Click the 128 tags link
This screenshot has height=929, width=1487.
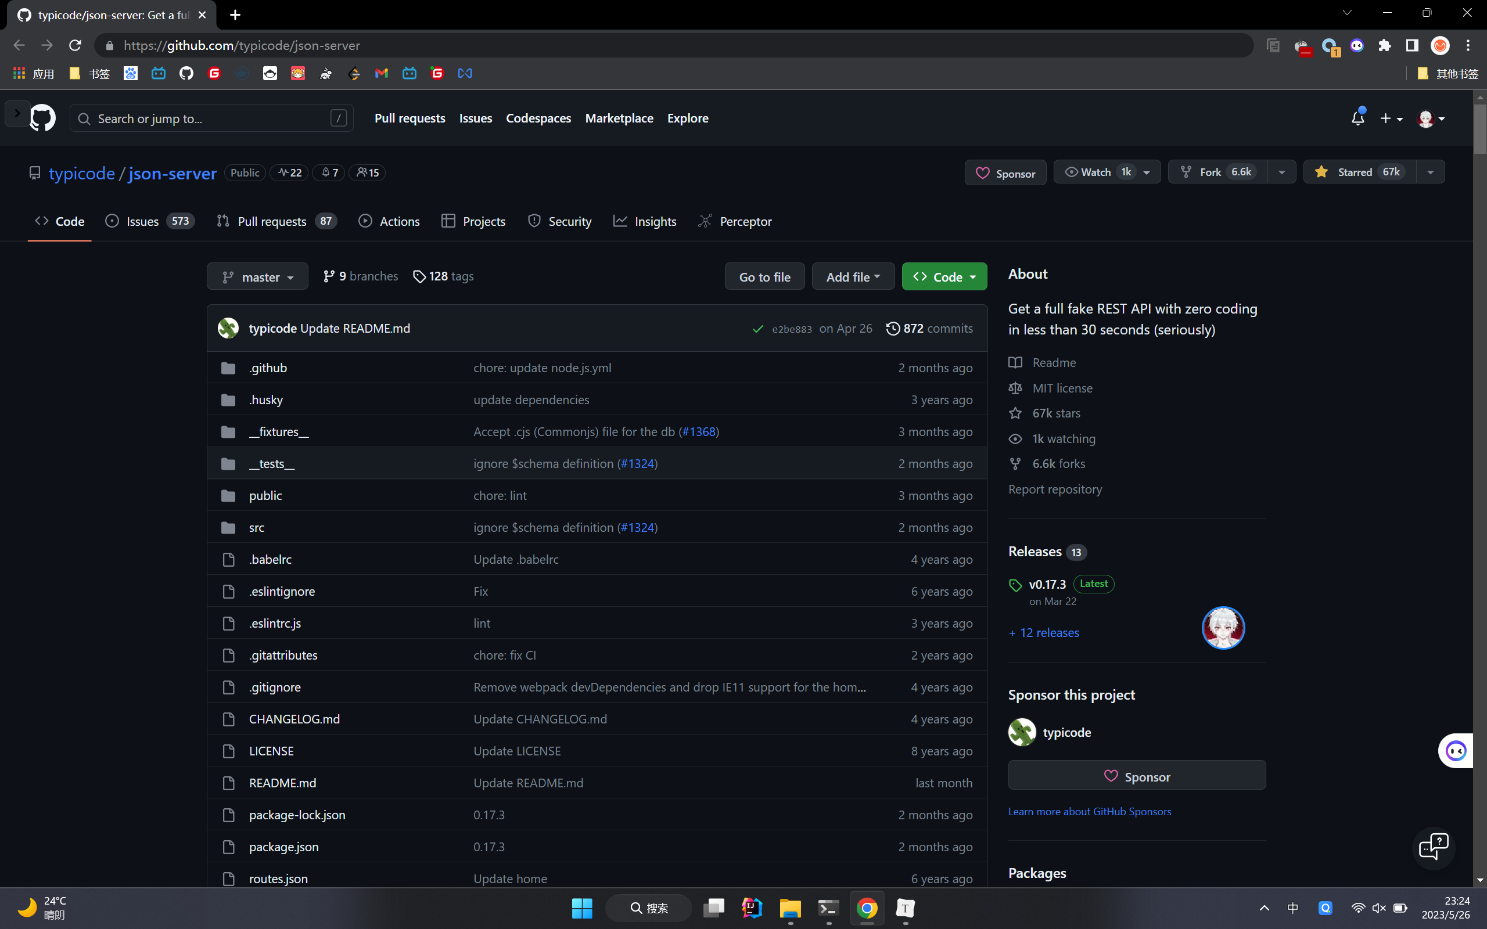pyautogui.click(x=443, y=276)
